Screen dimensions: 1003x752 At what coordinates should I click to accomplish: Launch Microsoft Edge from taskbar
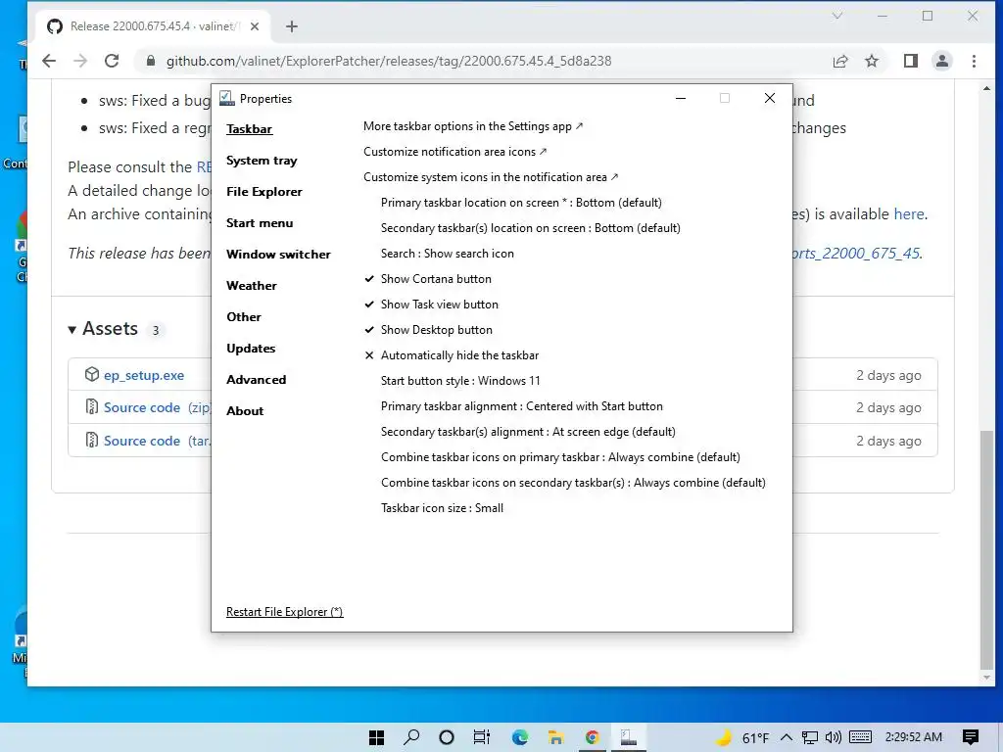519,737
